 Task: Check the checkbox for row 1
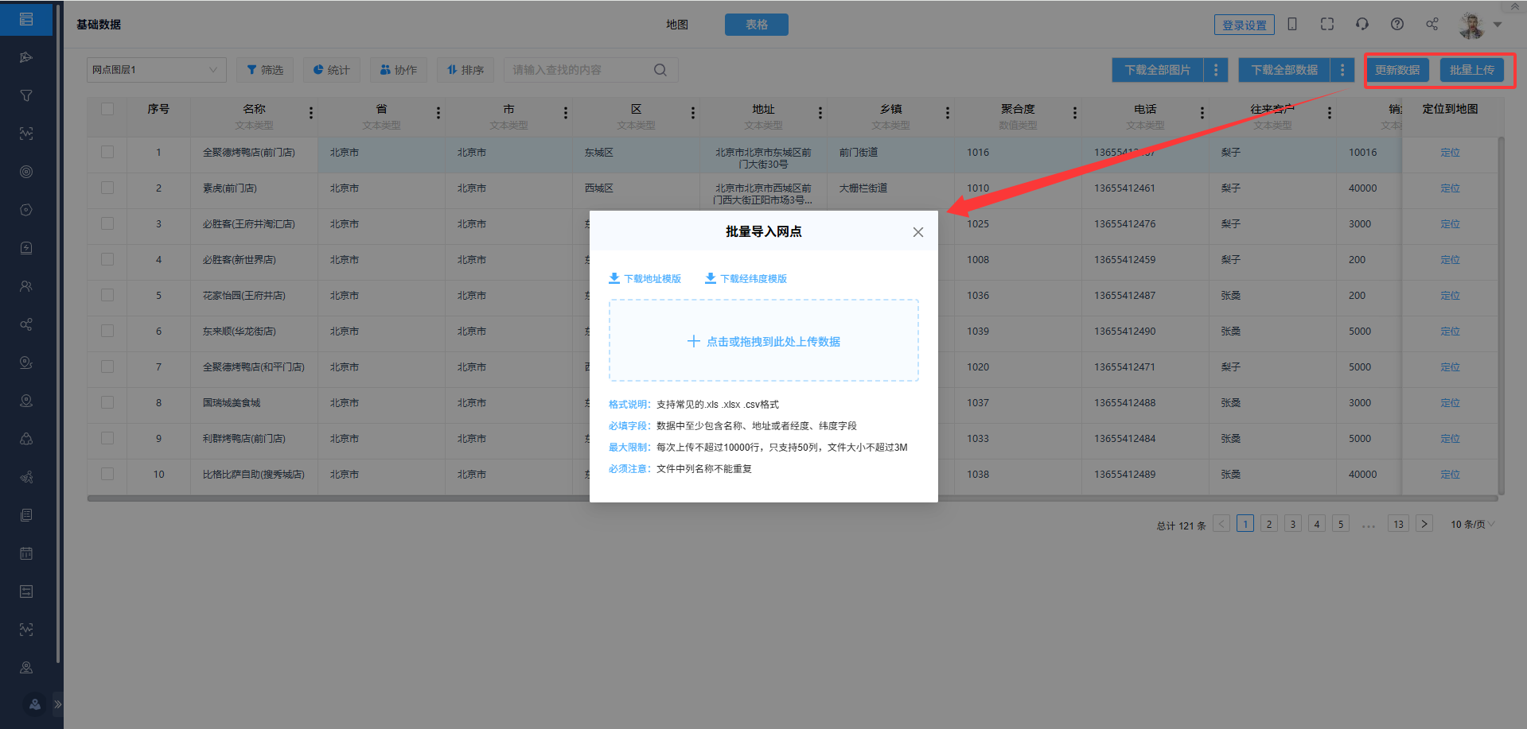[107, 152]
